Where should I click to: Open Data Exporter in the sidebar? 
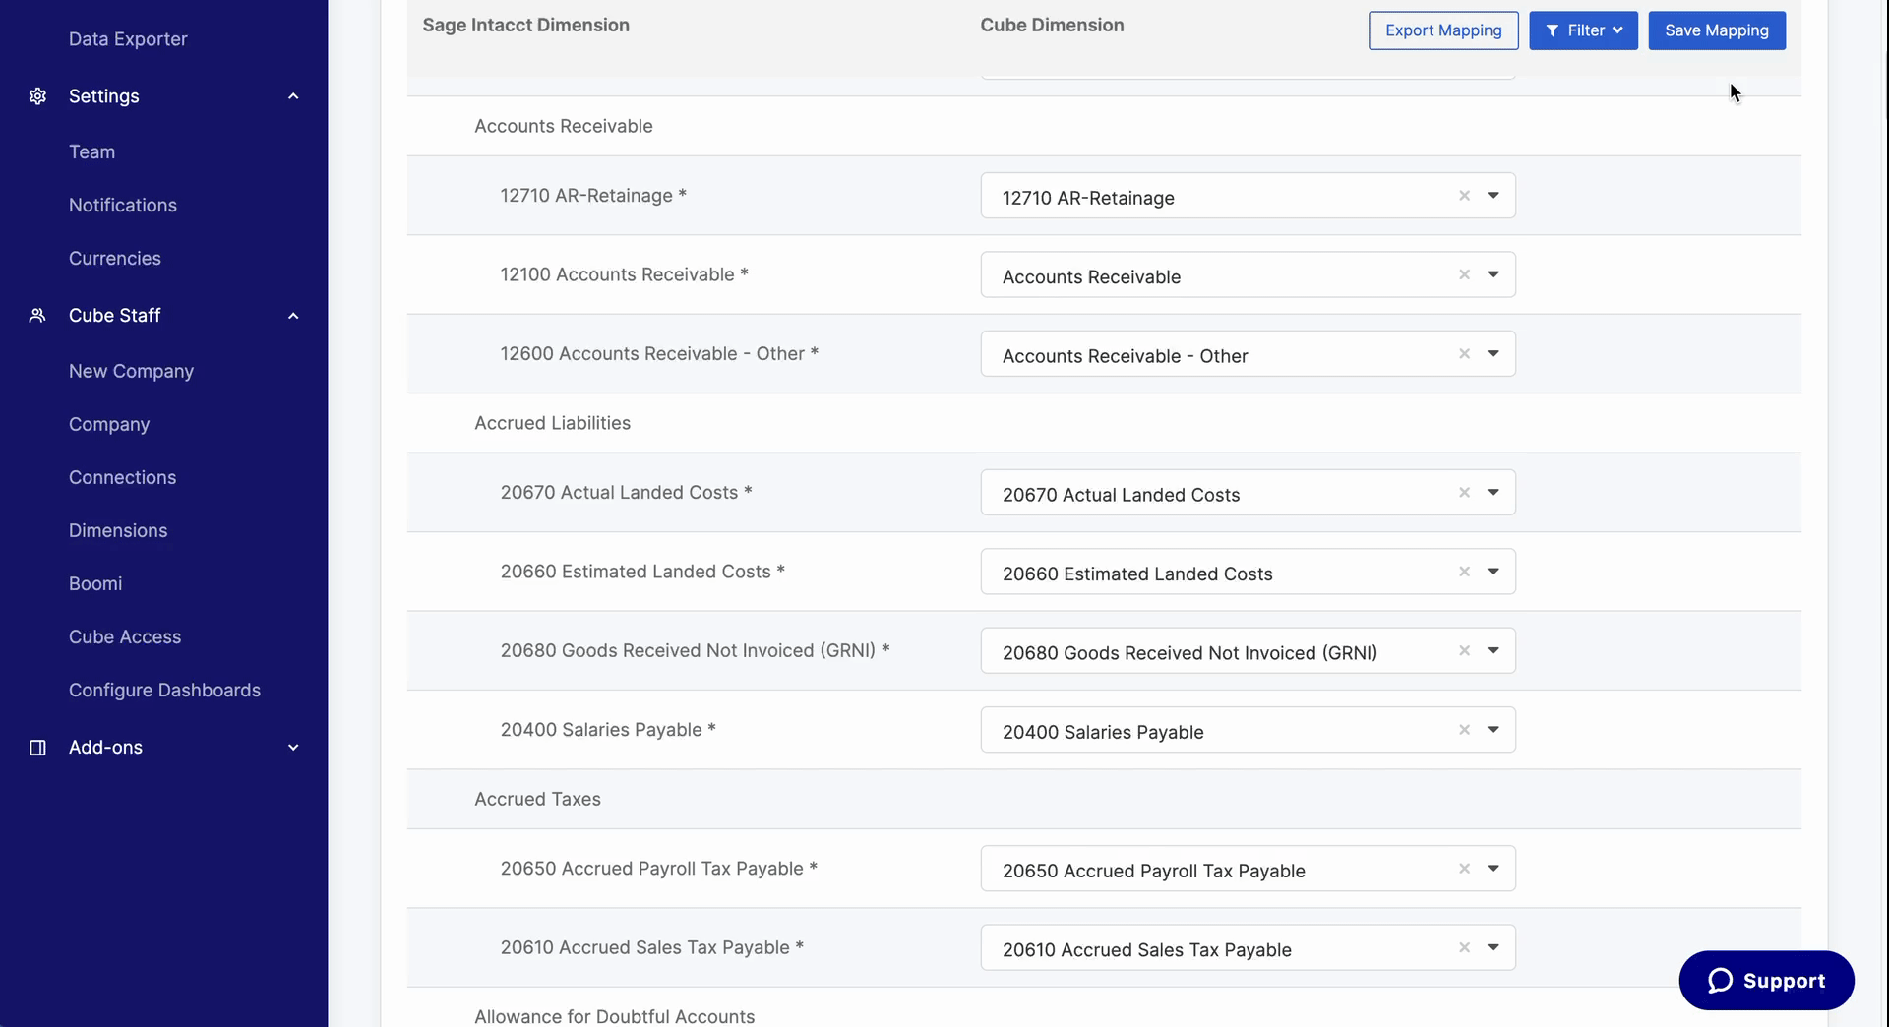(x=128, y=39)
